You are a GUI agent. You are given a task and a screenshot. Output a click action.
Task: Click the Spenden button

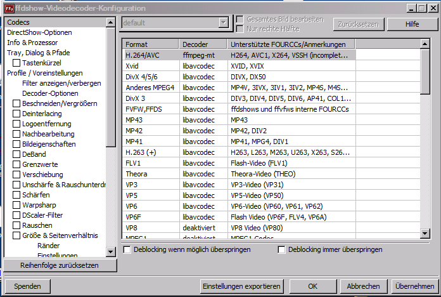28,286
